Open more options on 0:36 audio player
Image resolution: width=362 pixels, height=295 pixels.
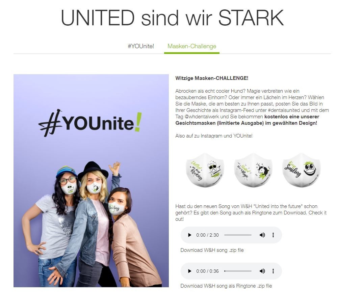273,271
